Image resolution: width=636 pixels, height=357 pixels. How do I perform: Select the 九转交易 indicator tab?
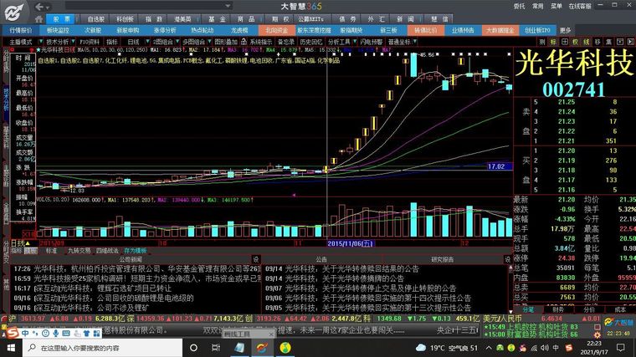point(79,251)
